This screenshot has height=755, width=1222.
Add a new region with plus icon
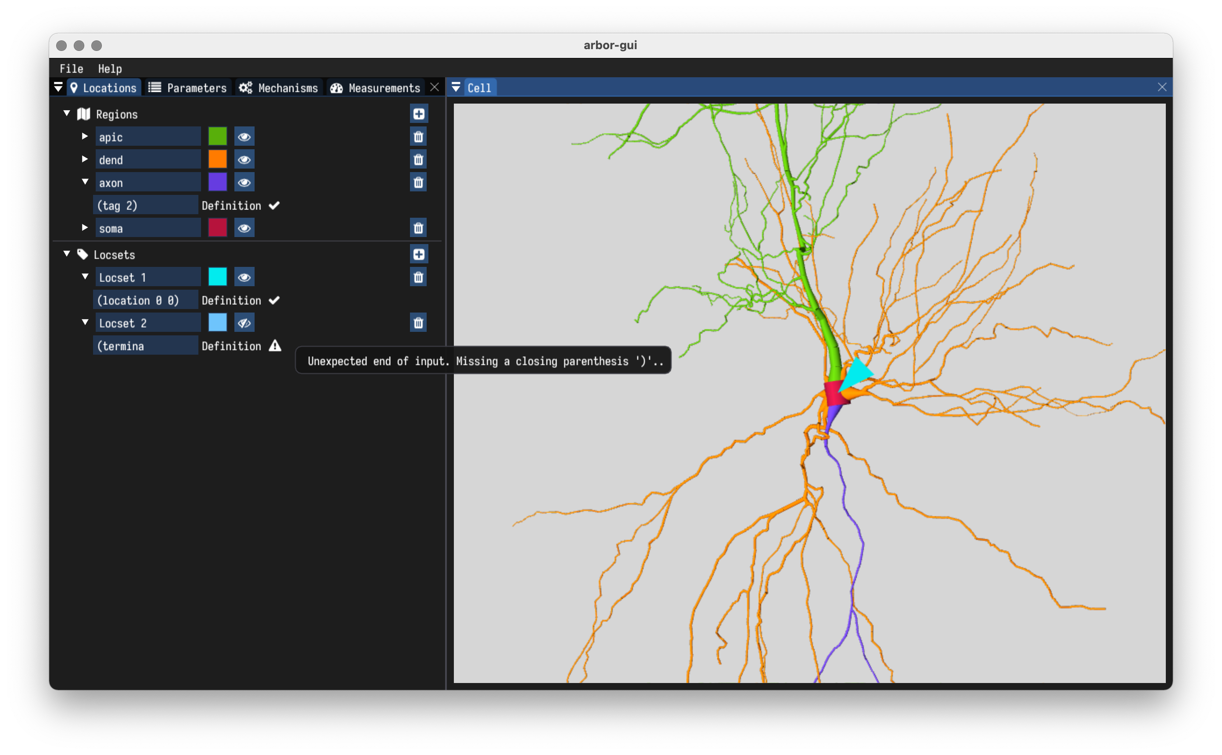tap(418, 114)
